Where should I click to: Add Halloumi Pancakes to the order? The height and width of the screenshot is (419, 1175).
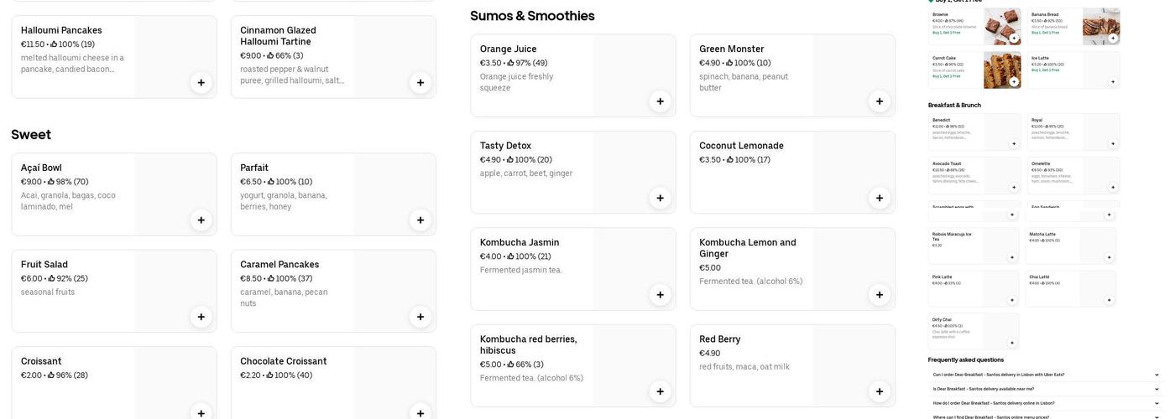click(201, 82)
